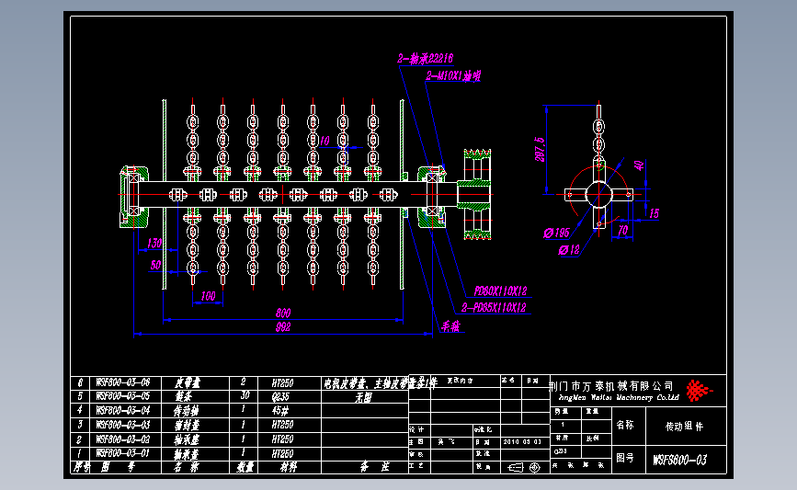Click the Ø12 hole diameter annotation

pyautogui.click(x=569, y=250)
